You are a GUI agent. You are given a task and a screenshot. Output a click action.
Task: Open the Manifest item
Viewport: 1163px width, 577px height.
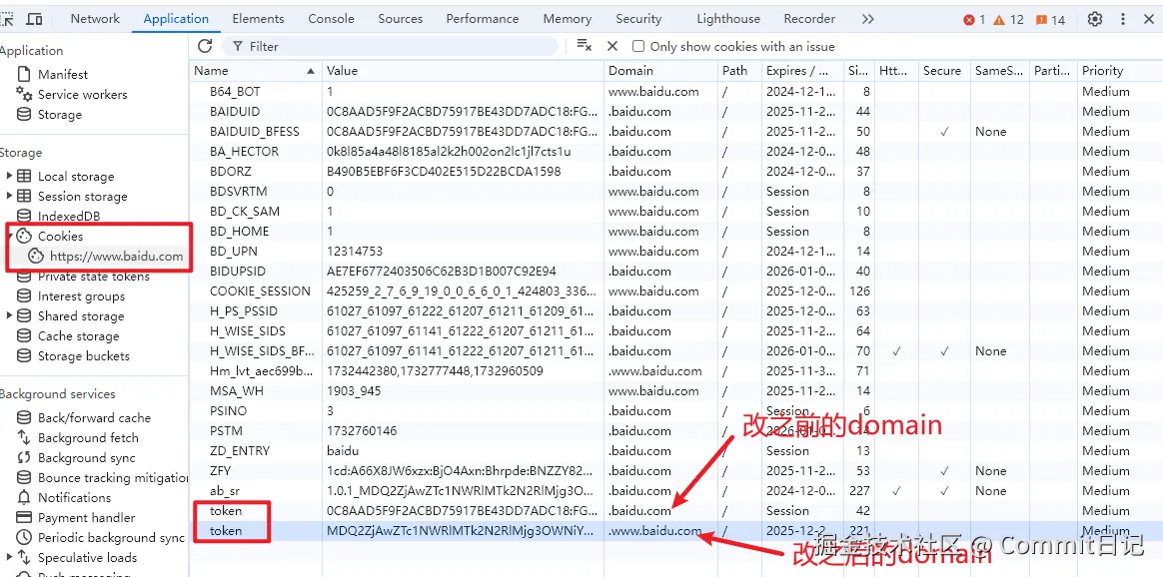62,75
